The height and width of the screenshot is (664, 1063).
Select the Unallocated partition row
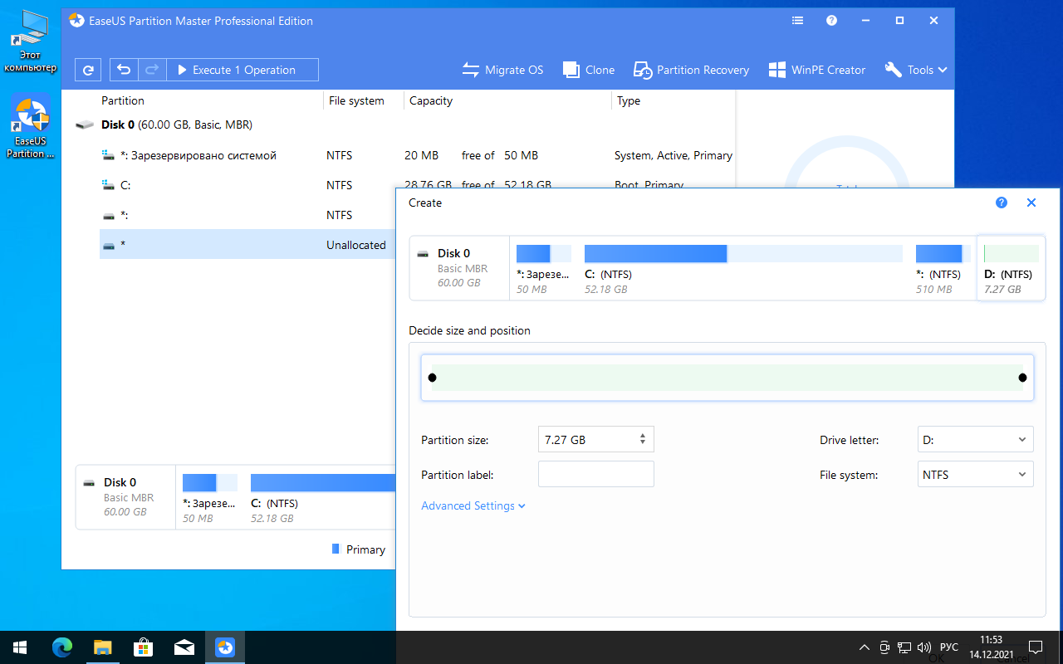(247, 245)
